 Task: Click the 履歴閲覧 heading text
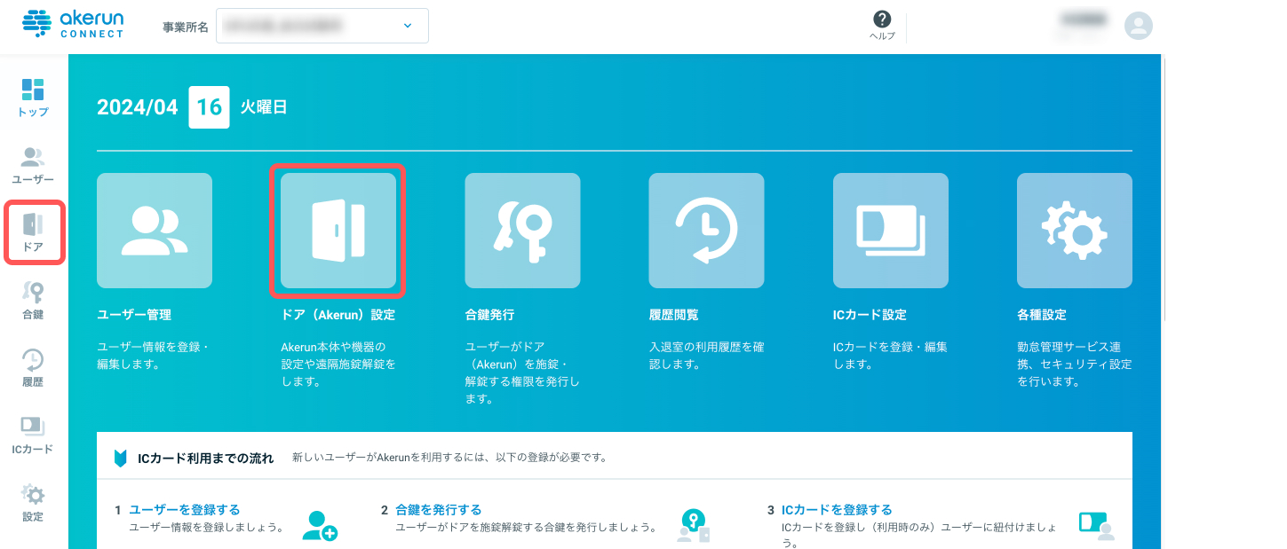point(673,315)
